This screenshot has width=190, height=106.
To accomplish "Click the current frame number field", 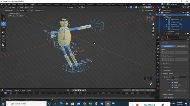I will pos(127,90).
